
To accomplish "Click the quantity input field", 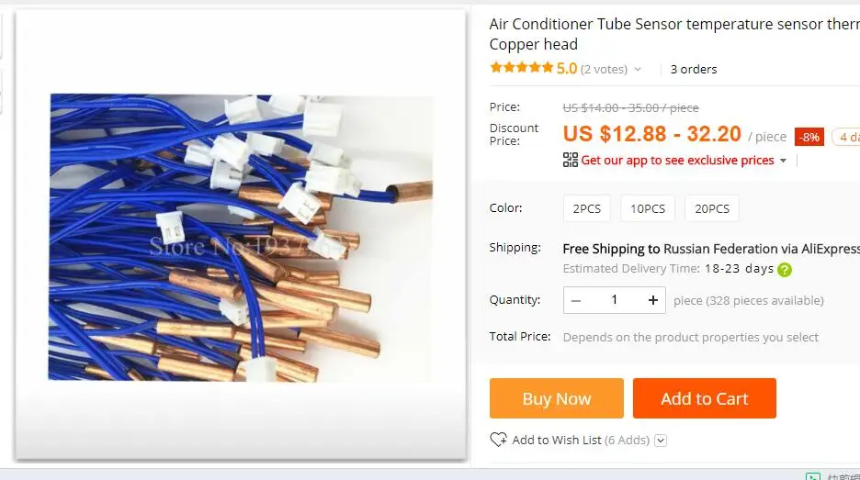I will (x=614, y=300).
